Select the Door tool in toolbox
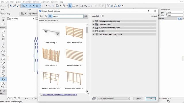This screenshot has height=103, width=184. click(x=3, y=35)
